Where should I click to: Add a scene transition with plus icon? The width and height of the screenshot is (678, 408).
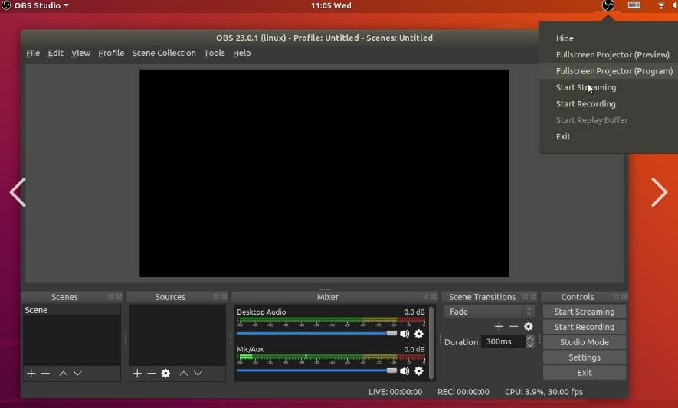pyautogui.click(x=499, y=327)
